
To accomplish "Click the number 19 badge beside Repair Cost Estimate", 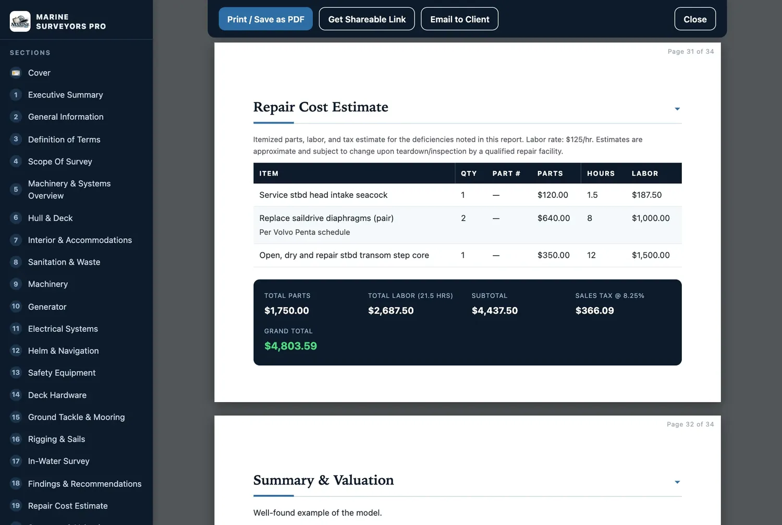I will [16, 505].
